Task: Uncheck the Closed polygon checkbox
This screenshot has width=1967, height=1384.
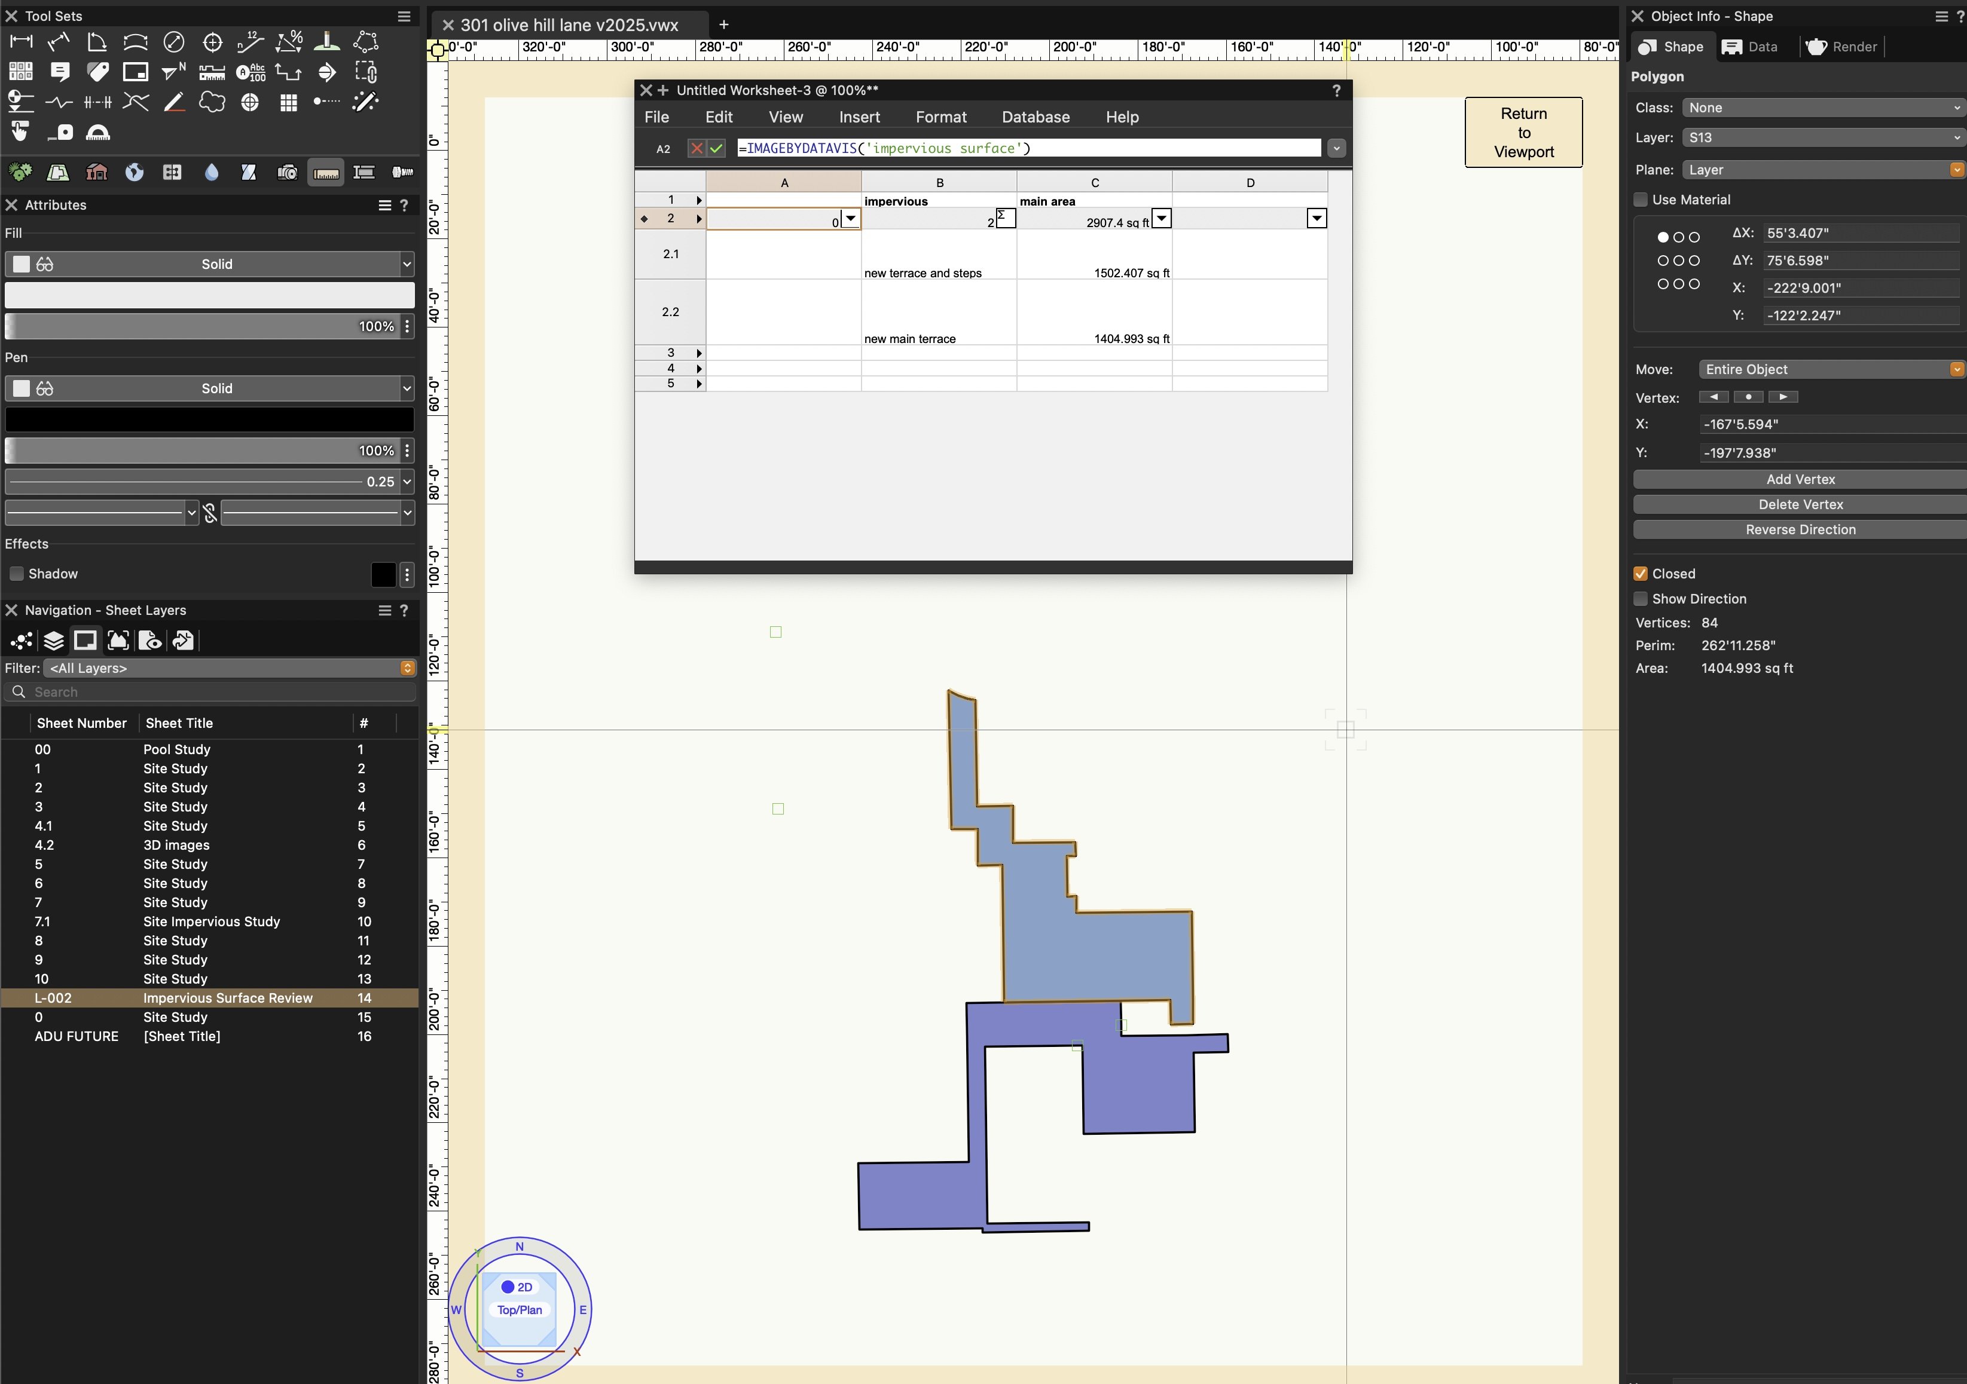Action: coord(1641,574)
